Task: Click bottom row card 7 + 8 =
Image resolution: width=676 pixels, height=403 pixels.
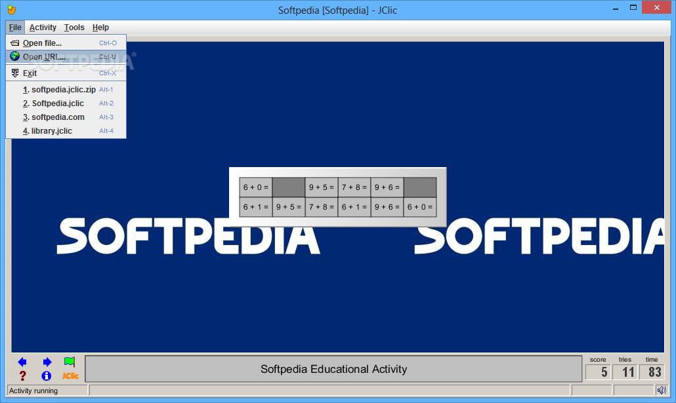Action: coord(322,207)
